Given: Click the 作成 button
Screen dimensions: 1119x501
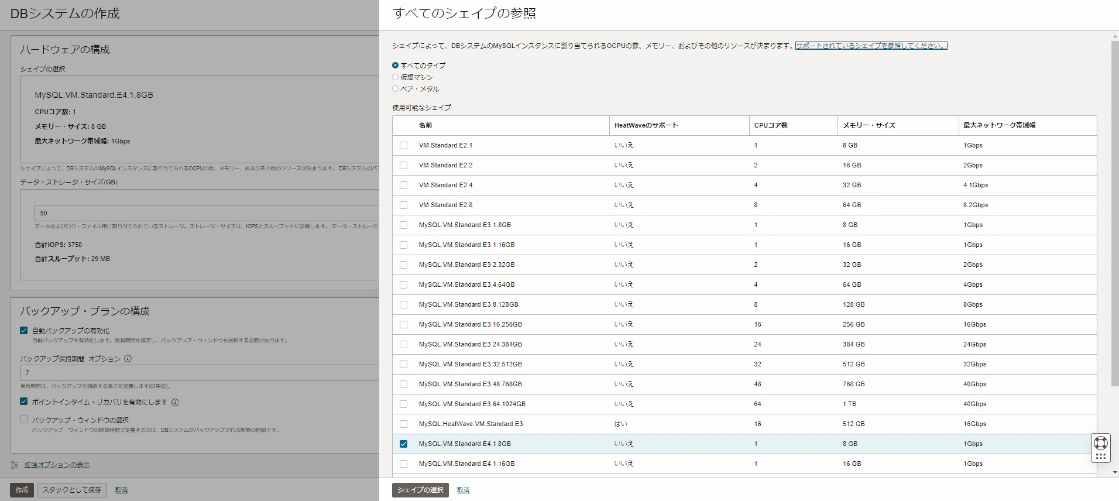Looking at the screenshot, I should pyautogui.click(x=22, y=490).
